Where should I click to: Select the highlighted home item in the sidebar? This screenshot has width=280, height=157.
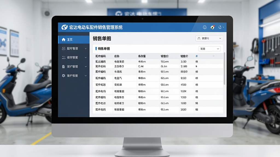tap(74, 40)
